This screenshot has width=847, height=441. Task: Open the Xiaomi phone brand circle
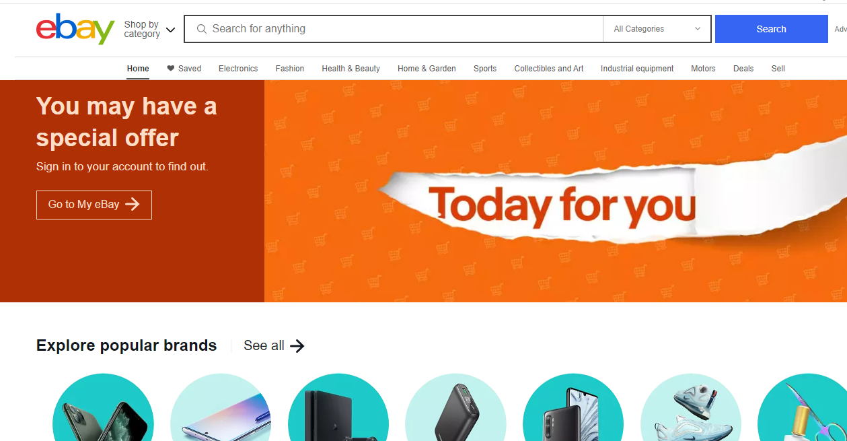573,407
